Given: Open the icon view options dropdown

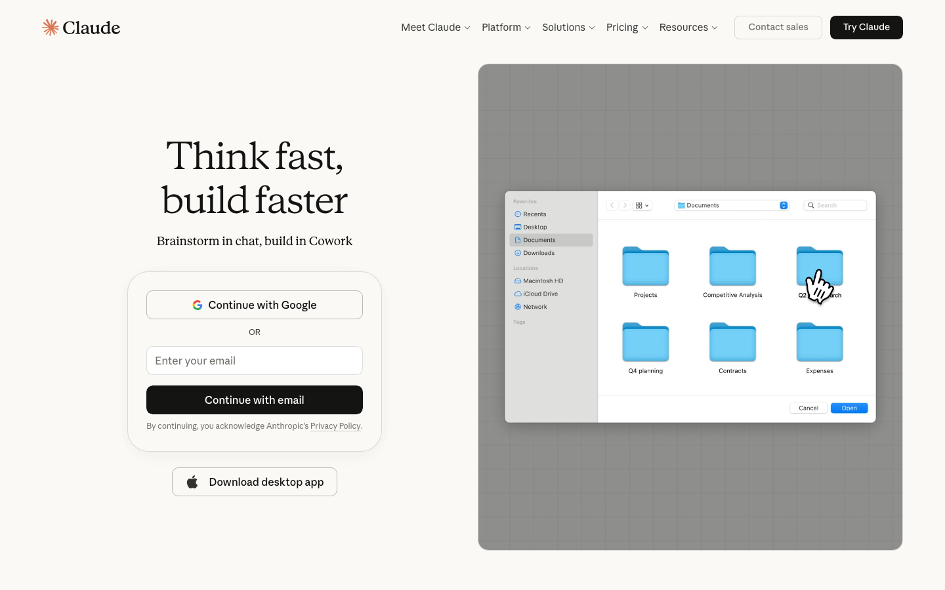Looking at the screenshot, I should click(642, 205).
